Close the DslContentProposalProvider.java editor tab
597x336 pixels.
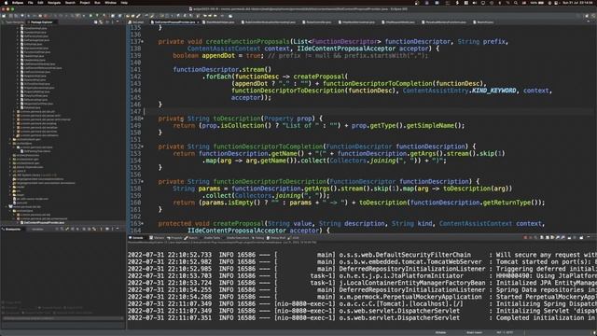(x=198, y=22)
